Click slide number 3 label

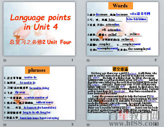(72, 124)
